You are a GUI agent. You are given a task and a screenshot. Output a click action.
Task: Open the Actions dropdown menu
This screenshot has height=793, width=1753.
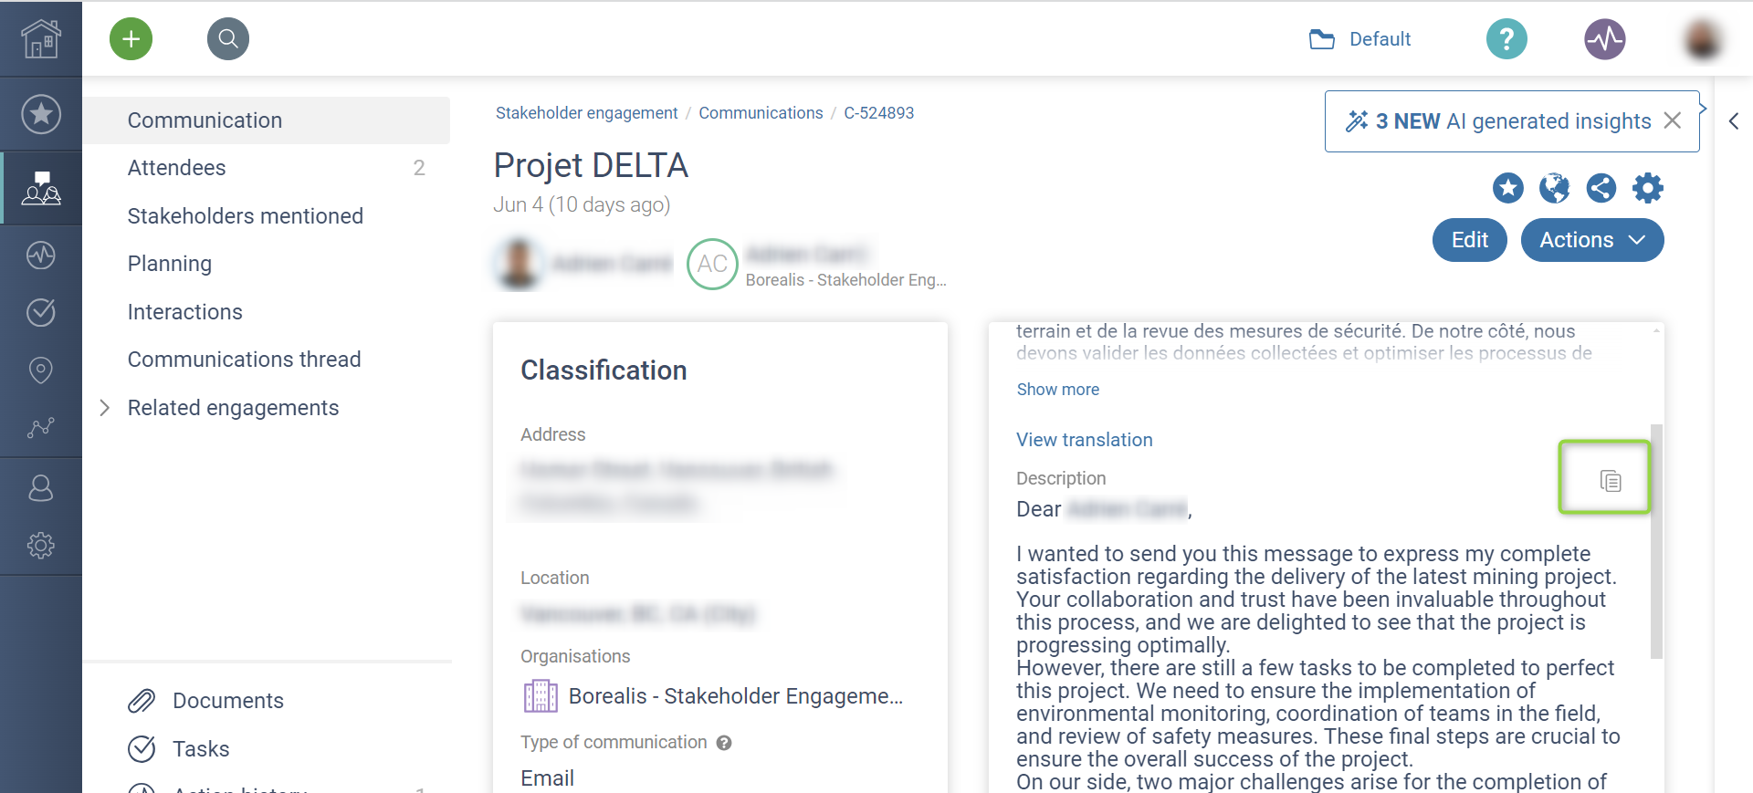1591,240
